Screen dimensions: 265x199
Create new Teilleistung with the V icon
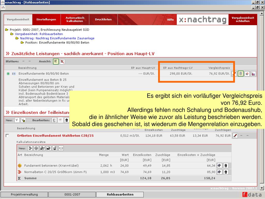(x=17, y=120)
